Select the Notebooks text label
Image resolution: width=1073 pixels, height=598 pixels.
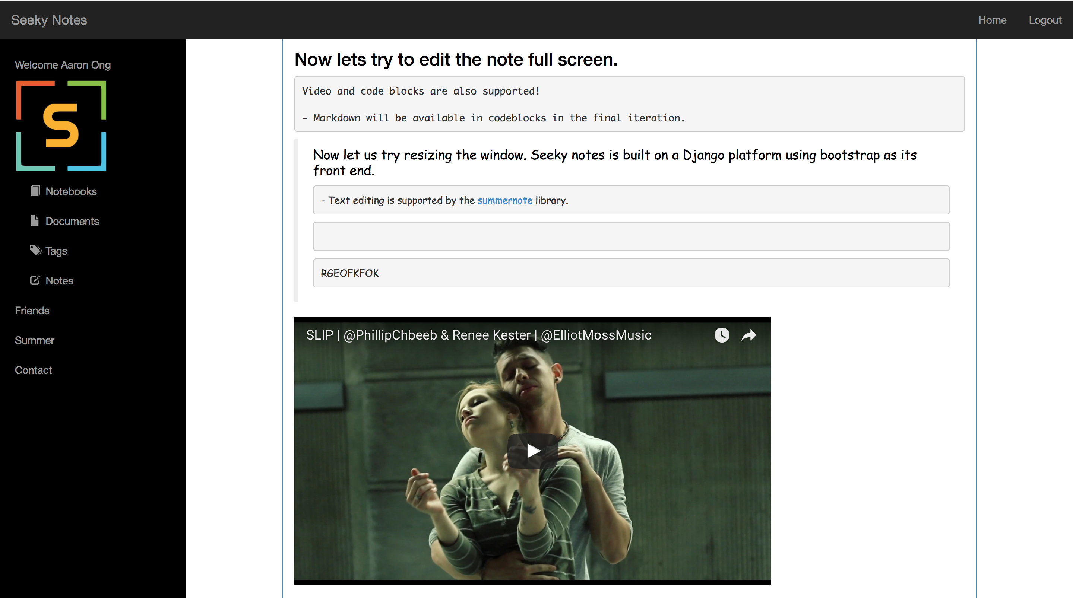coord(71,191)
